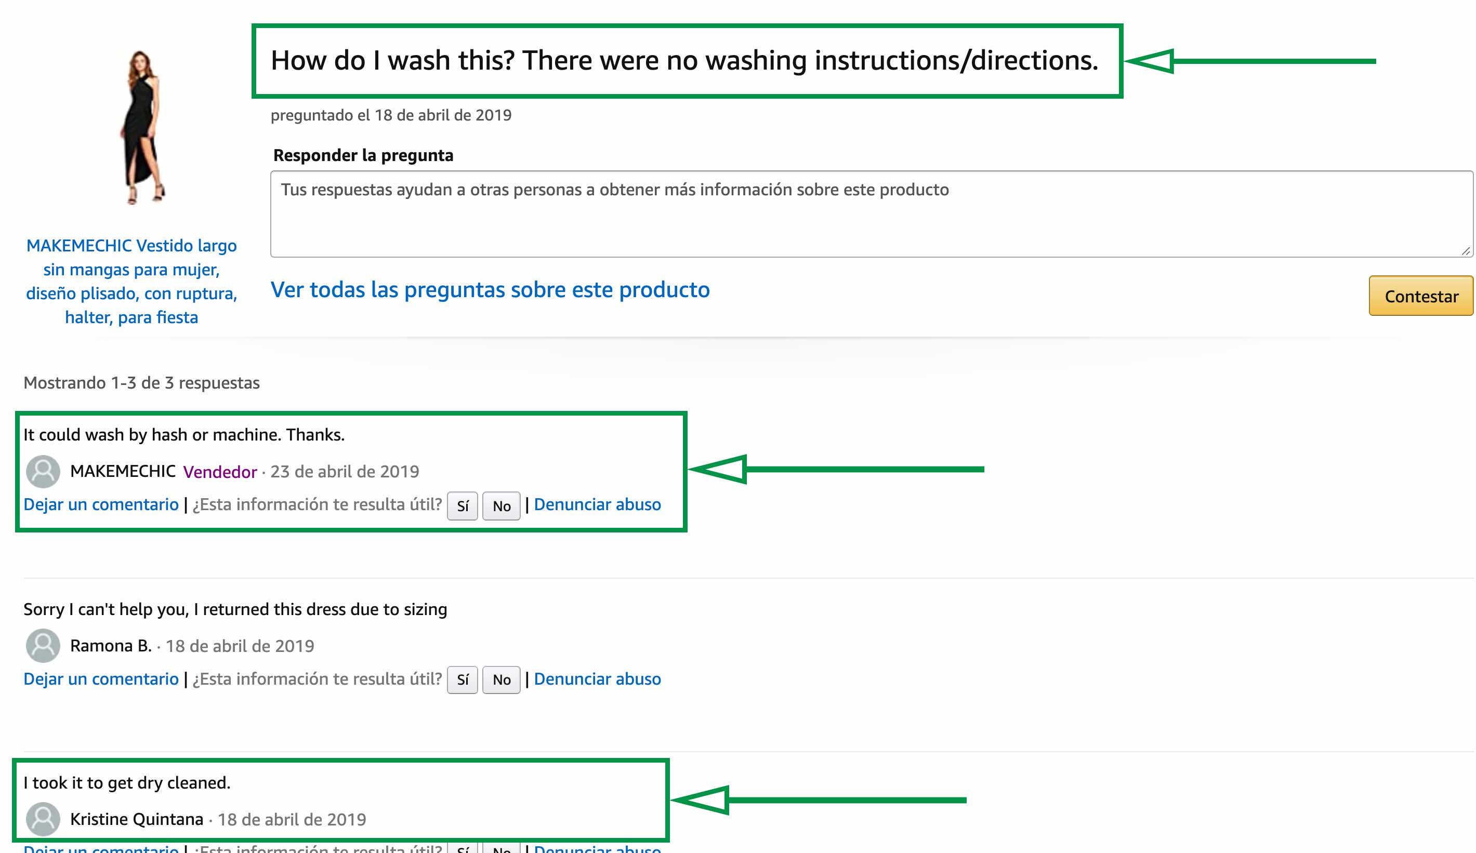Screen dimensions: 1476x853
Task: Select Ramona B. author name
Action: click(x=111, y=646)
